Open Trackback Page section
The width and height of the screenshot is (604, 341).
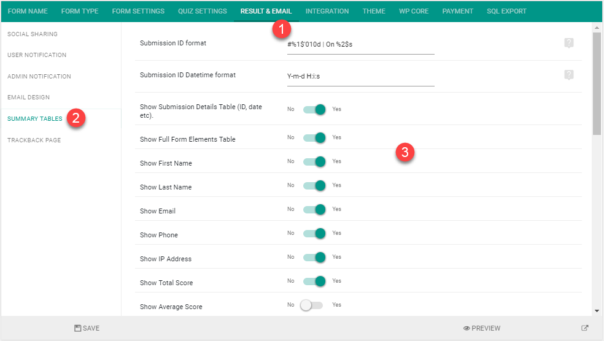point(34,140)
